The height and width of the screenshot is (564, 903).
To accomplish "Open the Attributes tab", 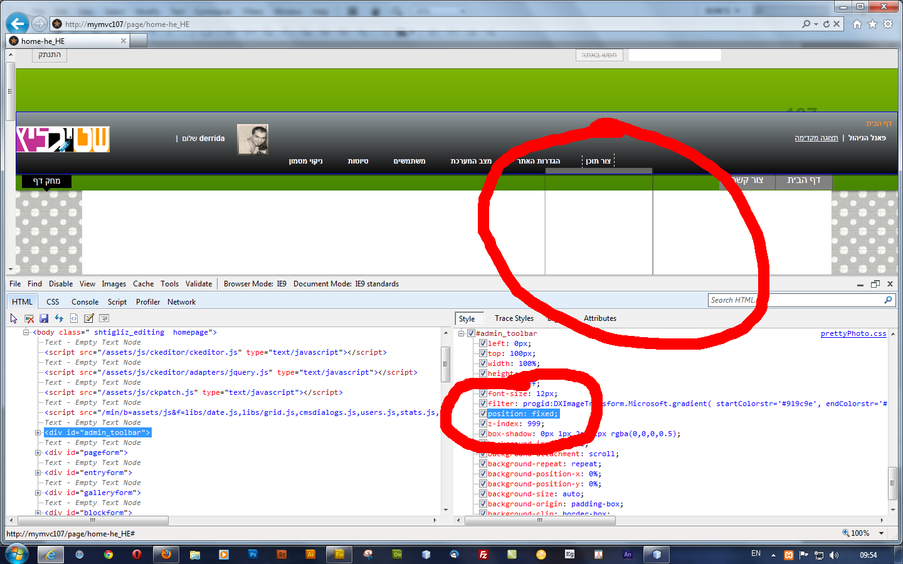I will coord(600,318).
